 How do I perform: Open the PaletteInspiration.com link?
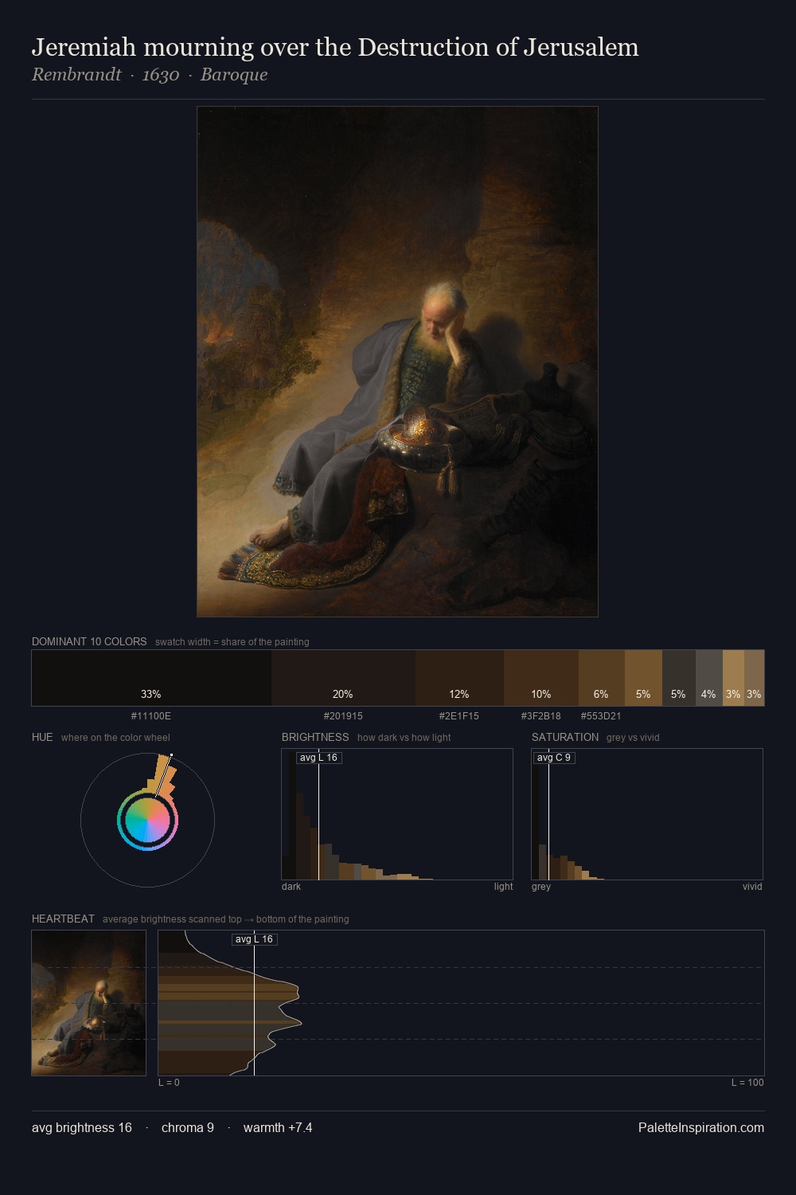click(701, 1127)
